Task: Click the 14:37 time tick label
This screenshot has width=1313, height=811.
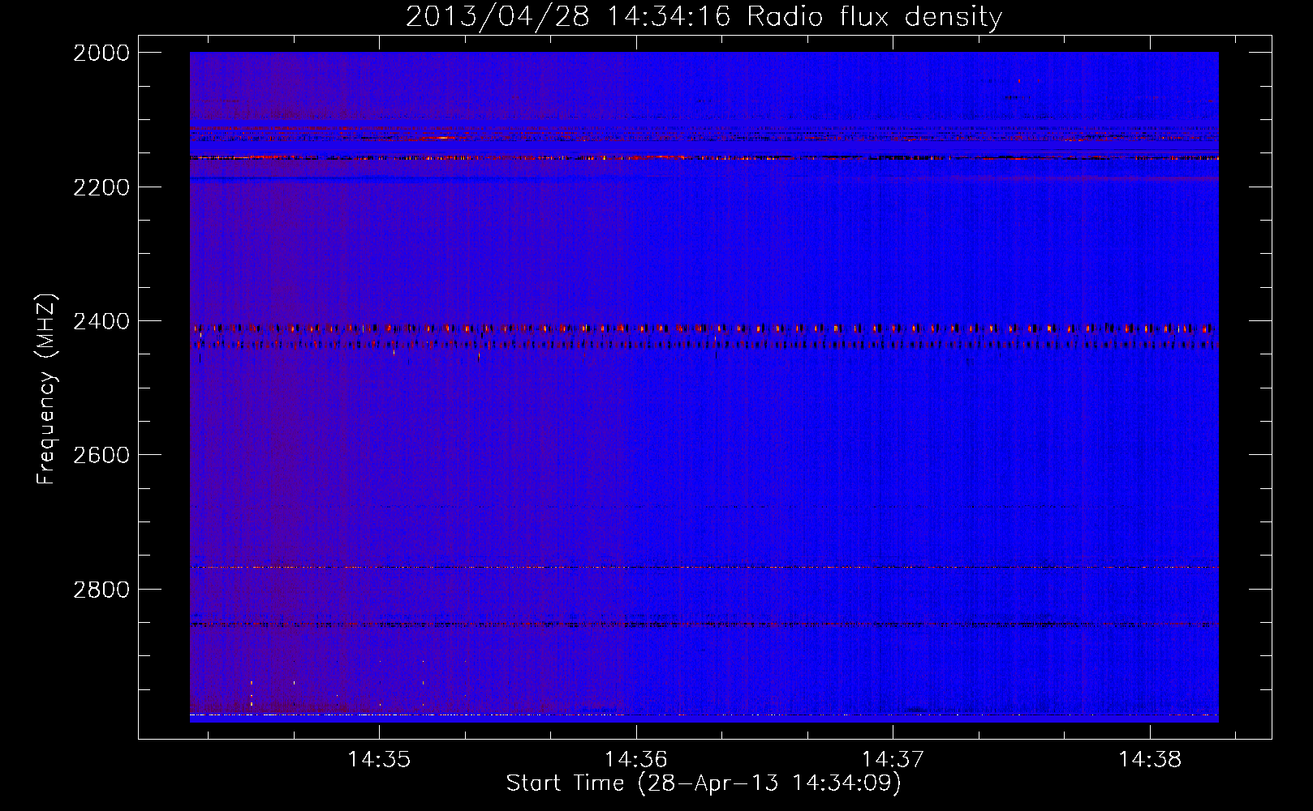Action: click(x=893, y=760)
